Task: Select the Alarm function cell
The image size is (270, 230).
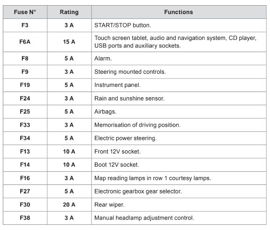Action: (x=179, y=59)
